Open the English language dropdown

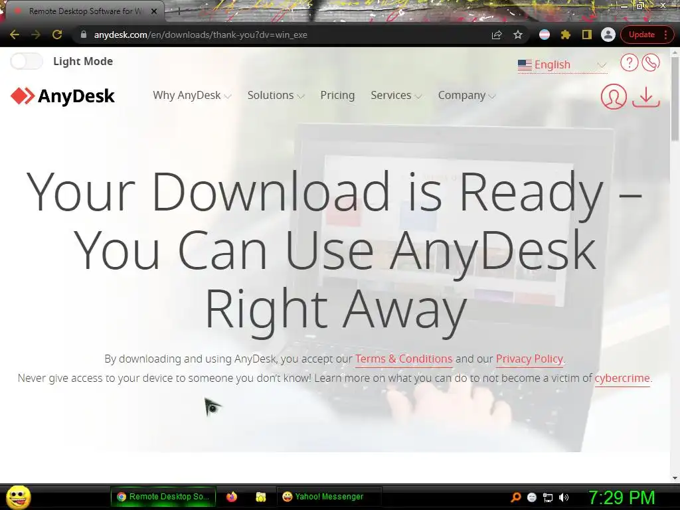point(562,64)
